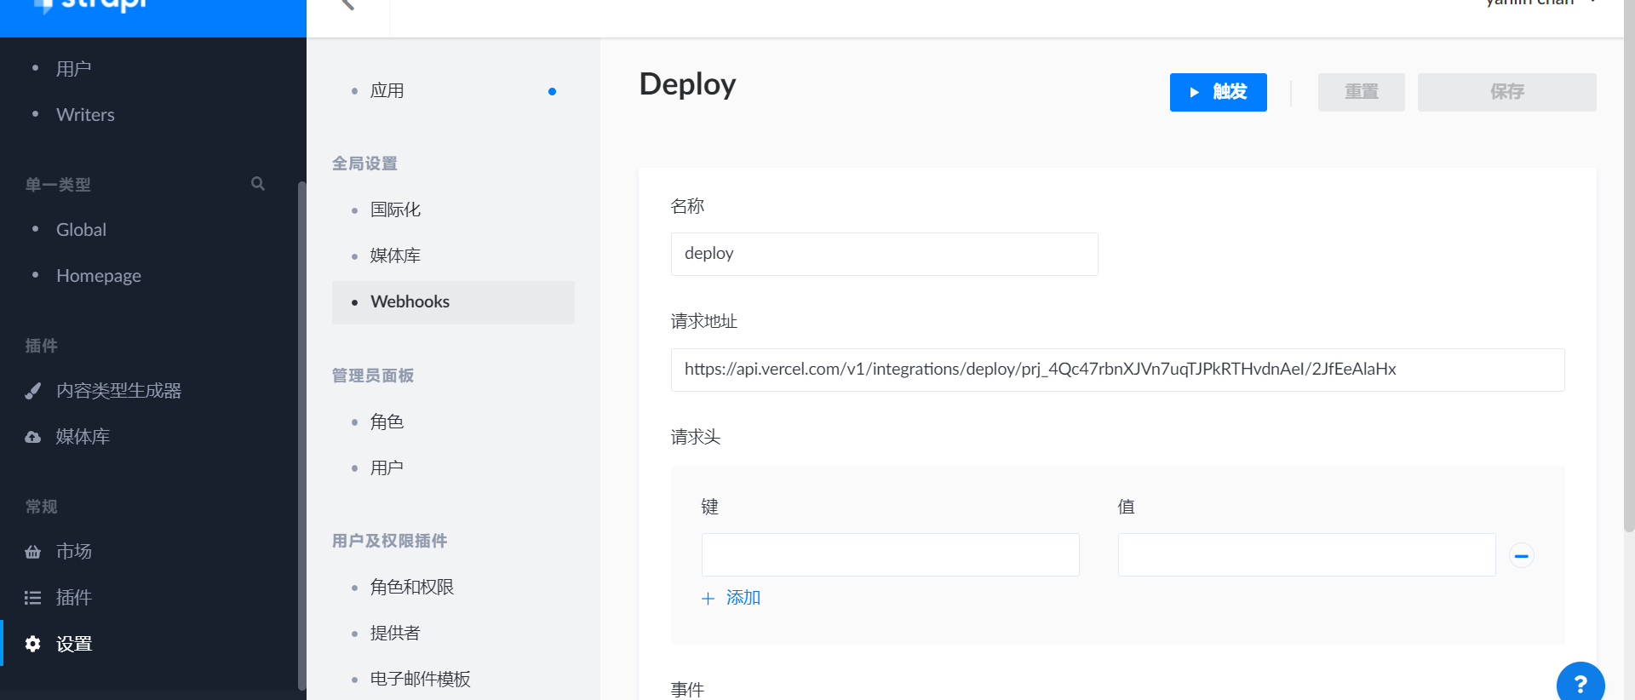Click the left sidebar scrollbar
This screenshot has width=1635, height=700.
(x=301, y=434)
